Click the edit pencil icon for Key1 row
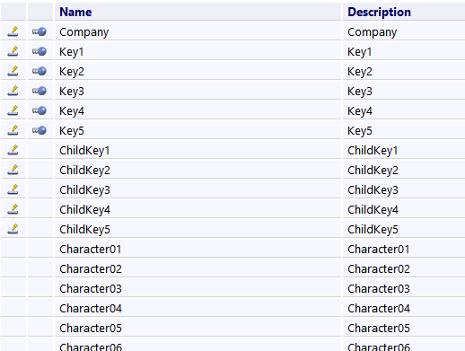The width and height of the screenshot is (465, 351). coord(13,51)
